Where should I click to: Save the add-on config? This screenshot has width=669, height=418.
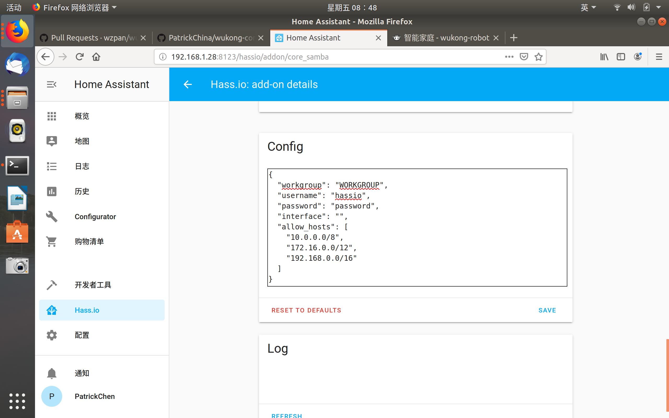point(547,310)
